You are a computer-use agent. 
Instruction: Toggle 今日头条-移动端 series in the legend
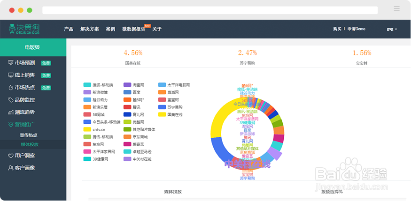(x=102, y=122)
